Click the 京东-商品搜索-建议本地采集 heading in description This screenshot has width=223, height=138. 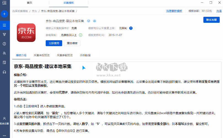point(43,66)
